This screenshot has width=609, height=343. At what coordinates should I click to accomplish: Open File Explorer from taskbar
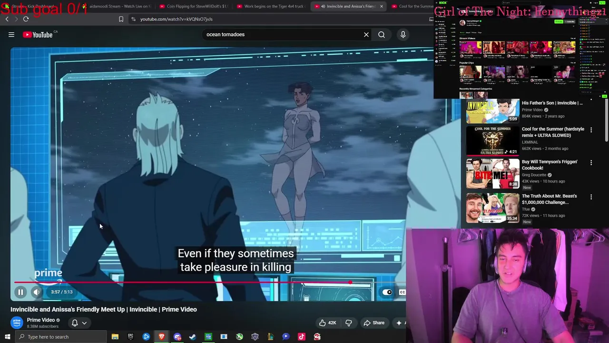[x=115, y=337]
